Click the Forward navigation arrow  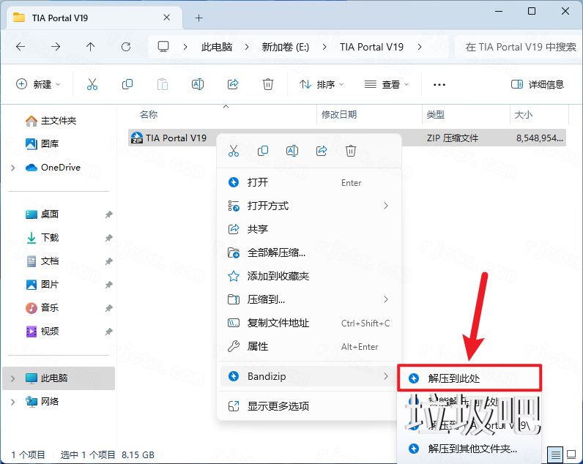pos(56,47)
